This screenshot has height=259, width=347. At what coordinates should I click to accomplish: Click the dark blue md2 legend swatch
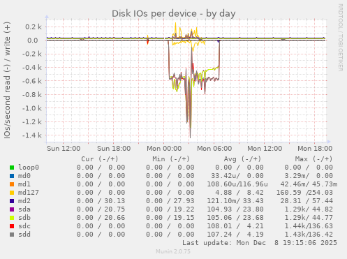click(12, 201)
